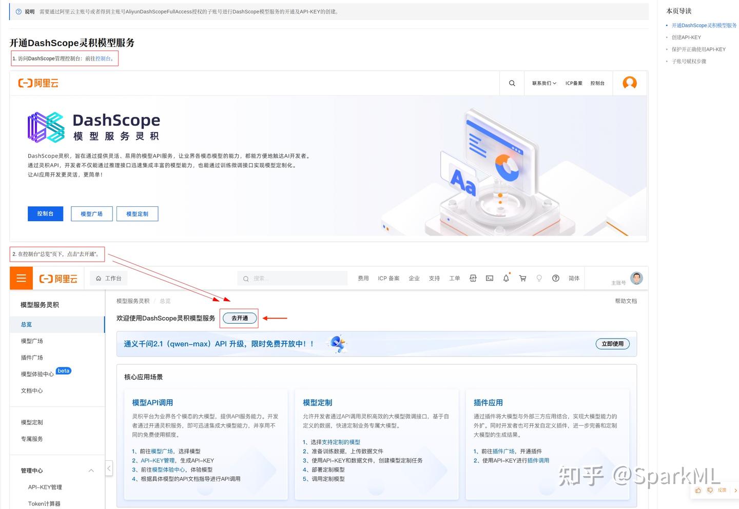Screen dimensions: 739x509
Task: Open the help question-mark icon in the header
Action: [556, 278]
